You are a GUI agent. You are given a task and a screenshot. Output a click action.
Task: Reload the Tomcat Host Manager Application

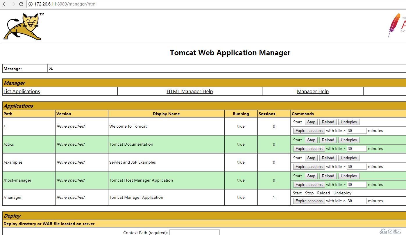[x=328, y=176]
